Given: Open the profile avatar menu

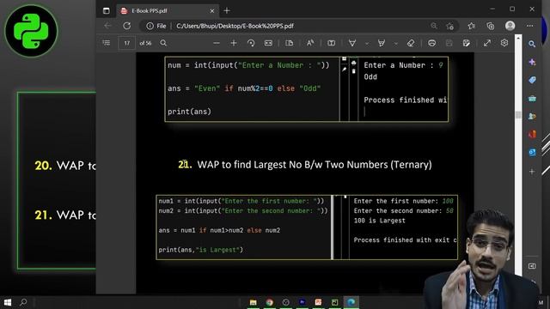Looking at the screenshot, I should click(510, 26).
